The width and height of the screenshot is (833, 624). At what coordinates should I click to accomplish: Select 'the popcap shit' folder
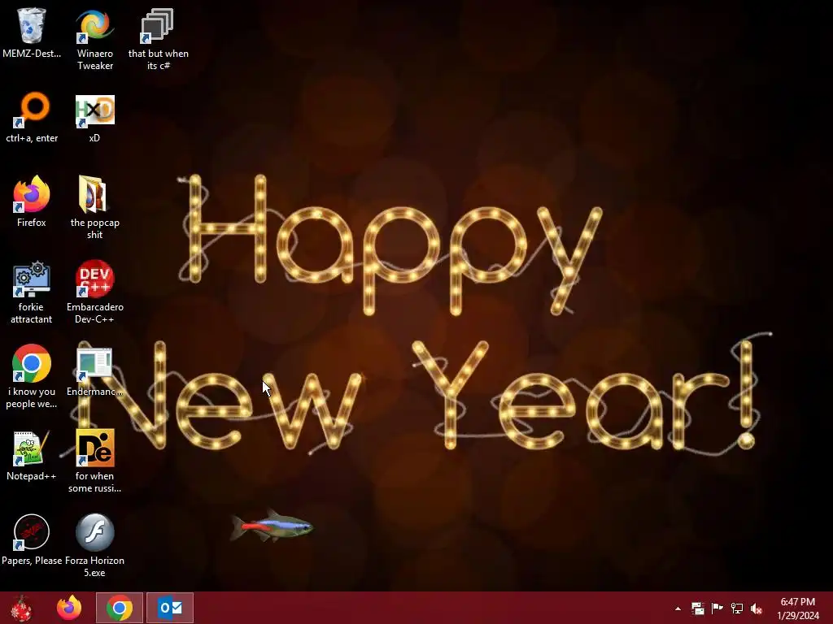pos(94,193)
